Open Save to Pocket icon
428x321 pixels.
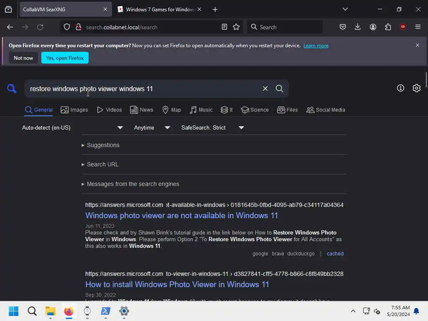[x=343, y=27]
